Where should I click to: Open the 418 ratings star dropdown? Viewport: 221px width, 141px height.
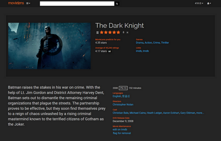[x=199, y=3]
